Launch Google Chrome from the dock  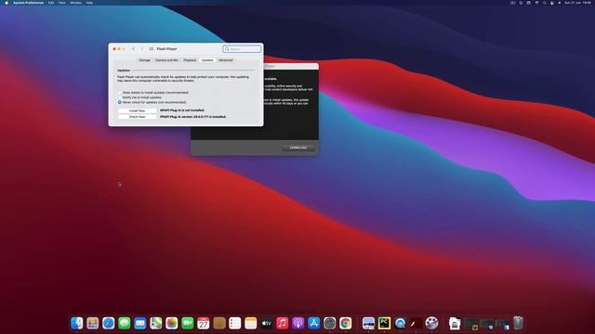coord(346,323)
